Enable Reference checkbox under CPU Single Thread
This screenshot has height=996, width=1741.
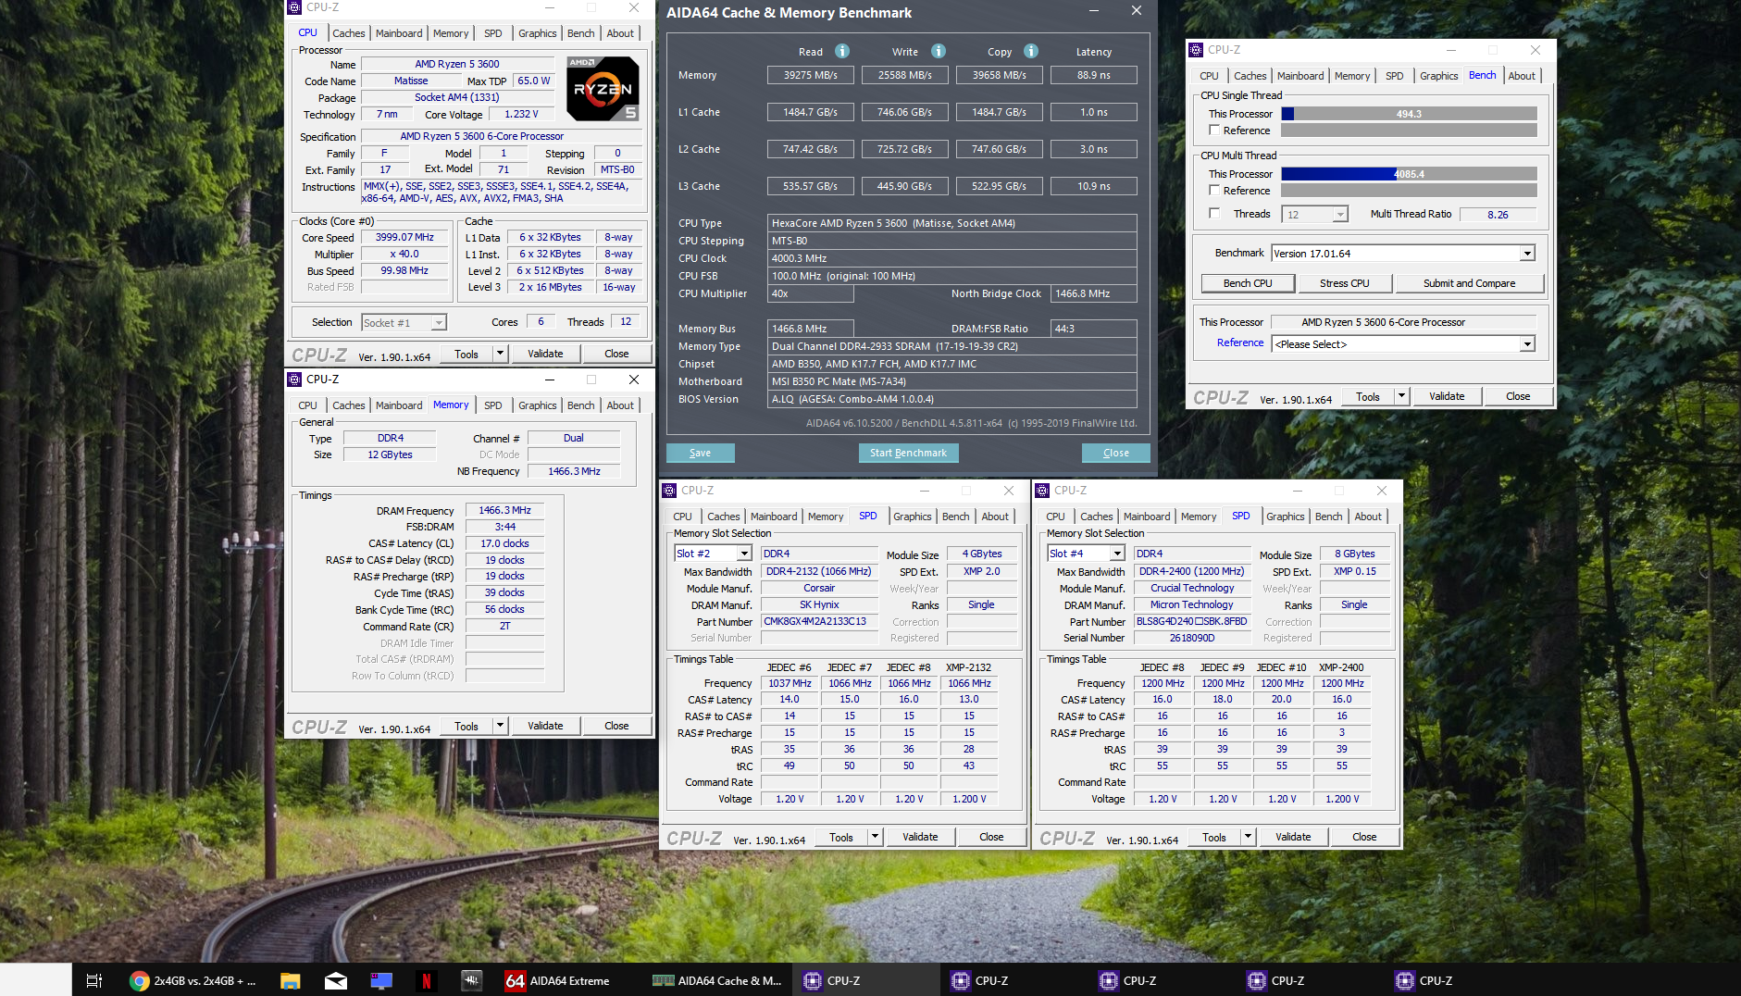pyautogui.click(x=1214, y=131)
